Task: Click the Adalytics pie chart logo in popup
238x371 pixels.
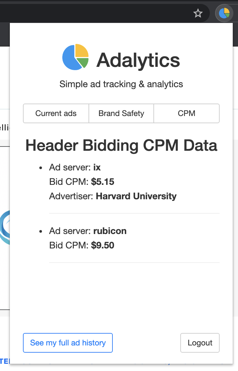Action: click(x=75, y=57)
